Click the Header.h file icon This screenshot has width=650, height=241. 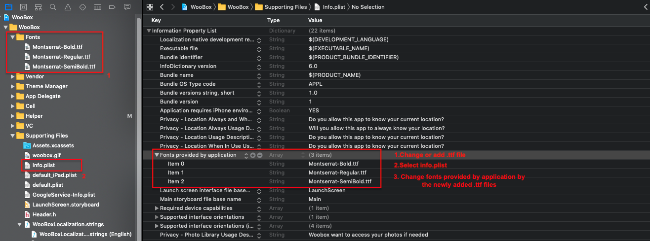[28, 214]
